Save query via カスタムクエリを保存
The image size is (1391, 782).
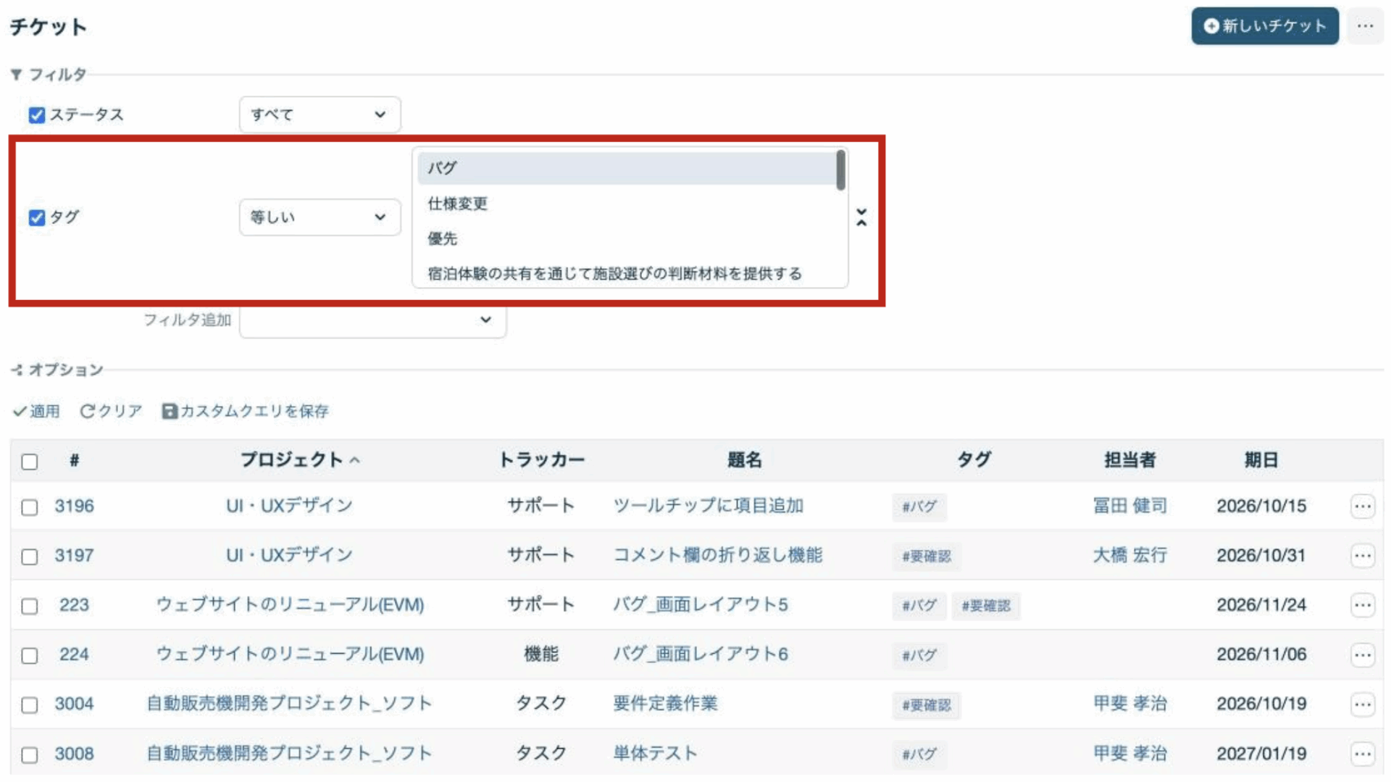(246, 412)
